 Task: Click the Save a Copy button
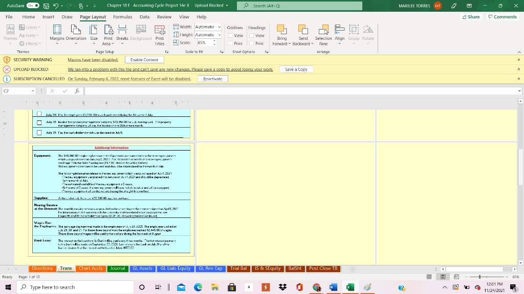(x=296, y=69)
